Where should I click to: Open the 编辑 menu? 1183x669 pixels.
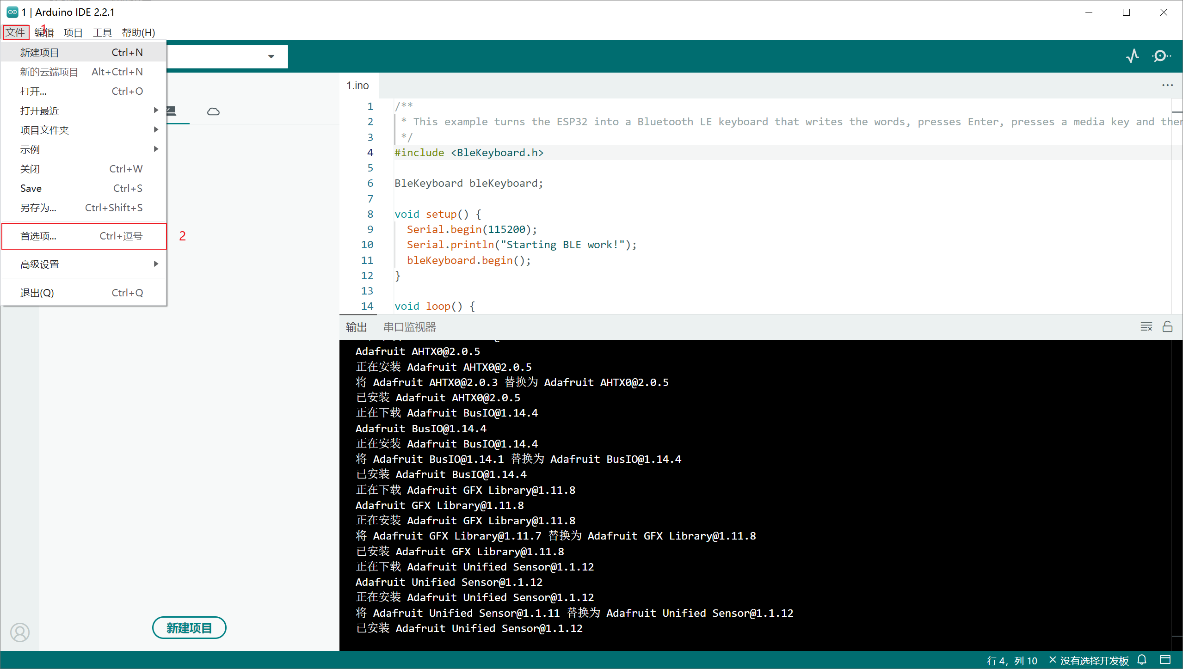[x=44, y=32]
